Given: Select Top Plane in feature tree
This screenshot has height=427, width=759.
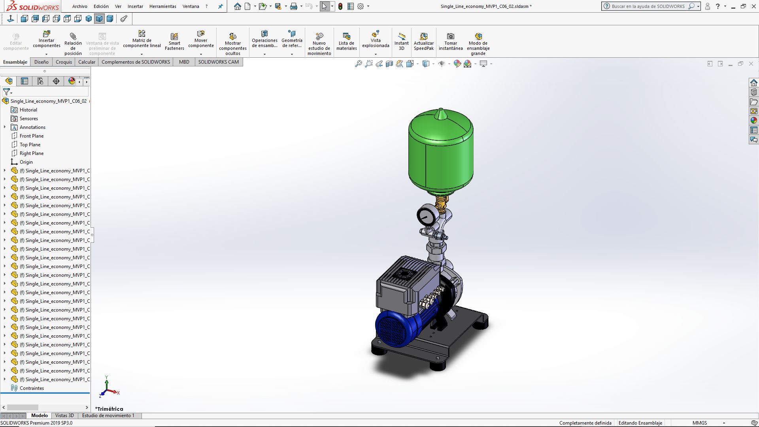Looking at the screenshot, I should click(x=30, y=145).
